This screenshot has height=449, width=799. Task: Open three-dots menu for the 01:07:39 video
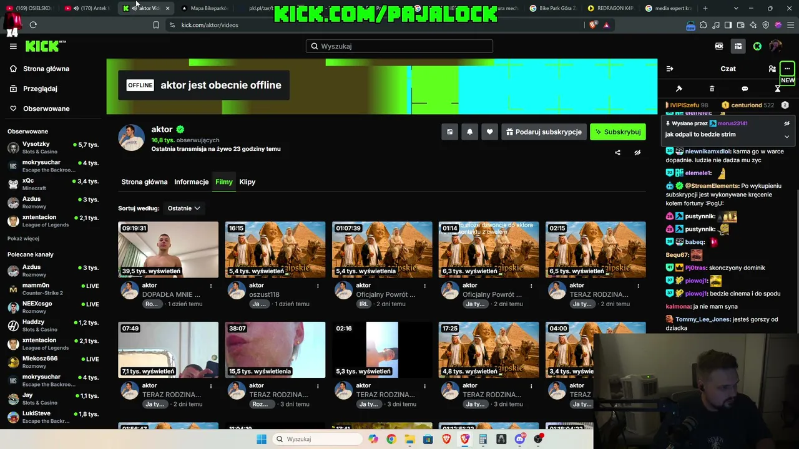(x=424, y=286)
